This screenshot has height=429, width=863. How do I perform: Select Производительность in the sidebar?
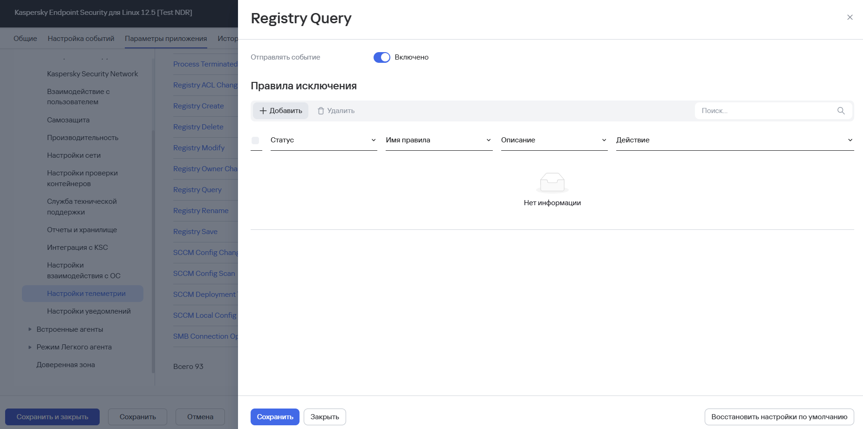coord(82,138)
